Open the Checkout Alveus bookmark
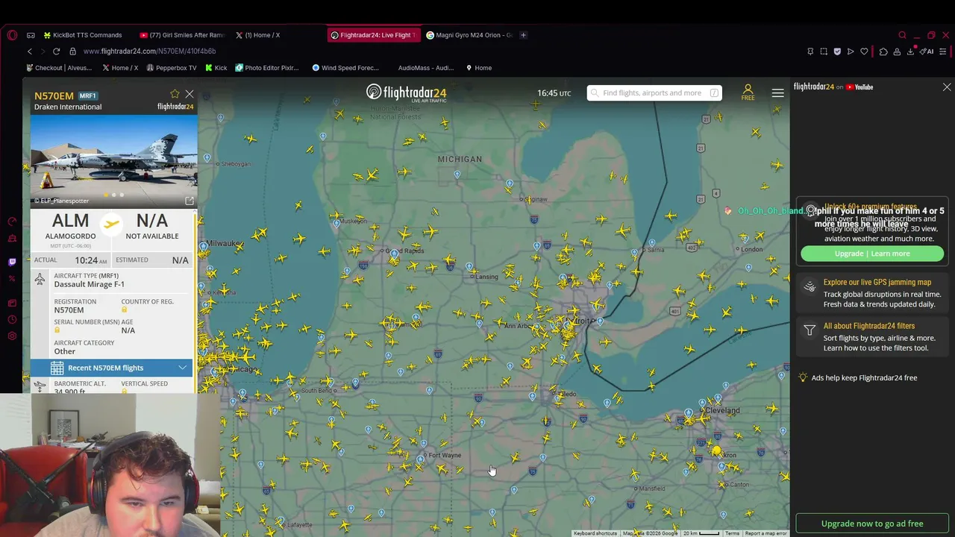Viewport: 955px width, 537px height. (59, 68)
